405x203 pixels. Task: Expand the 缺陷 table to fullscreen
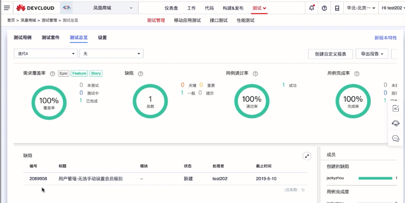click(x=307, y=156)
